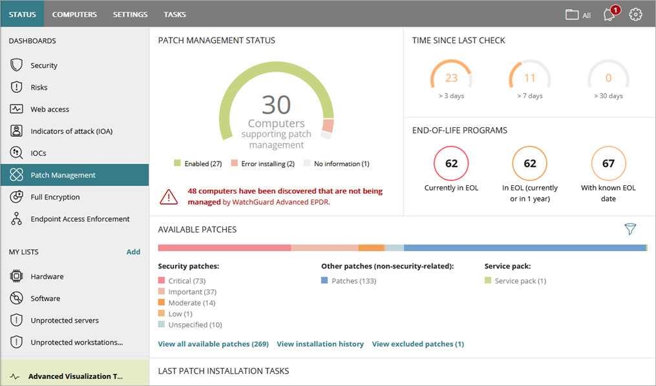Open the Risks dashboard
656x386 pixels.
click(x=39, y=86)
